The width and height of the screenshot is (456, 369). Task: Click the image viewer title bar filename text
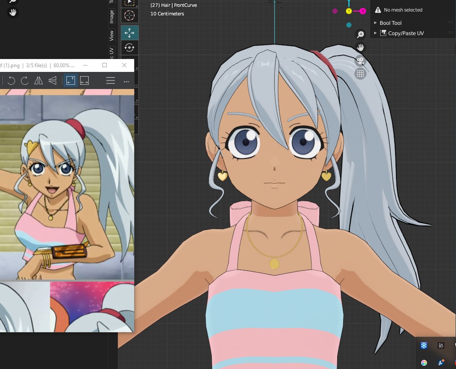point(10,65)
